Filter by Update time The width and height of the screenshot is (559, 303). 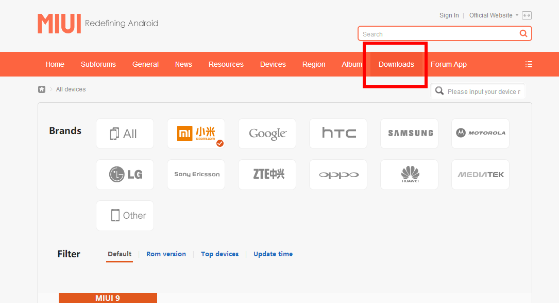(273, 254)
